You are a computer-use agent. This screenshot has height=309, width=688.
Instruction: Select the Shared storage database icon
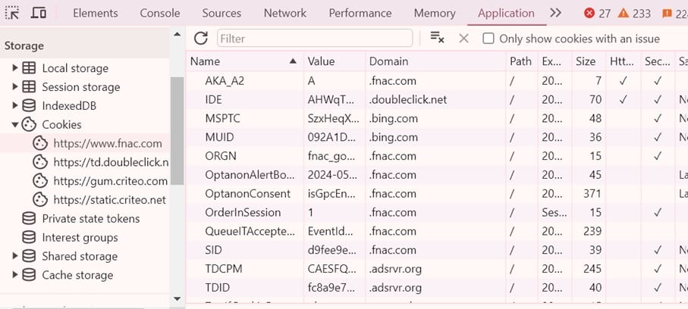[x=29, y=256]
